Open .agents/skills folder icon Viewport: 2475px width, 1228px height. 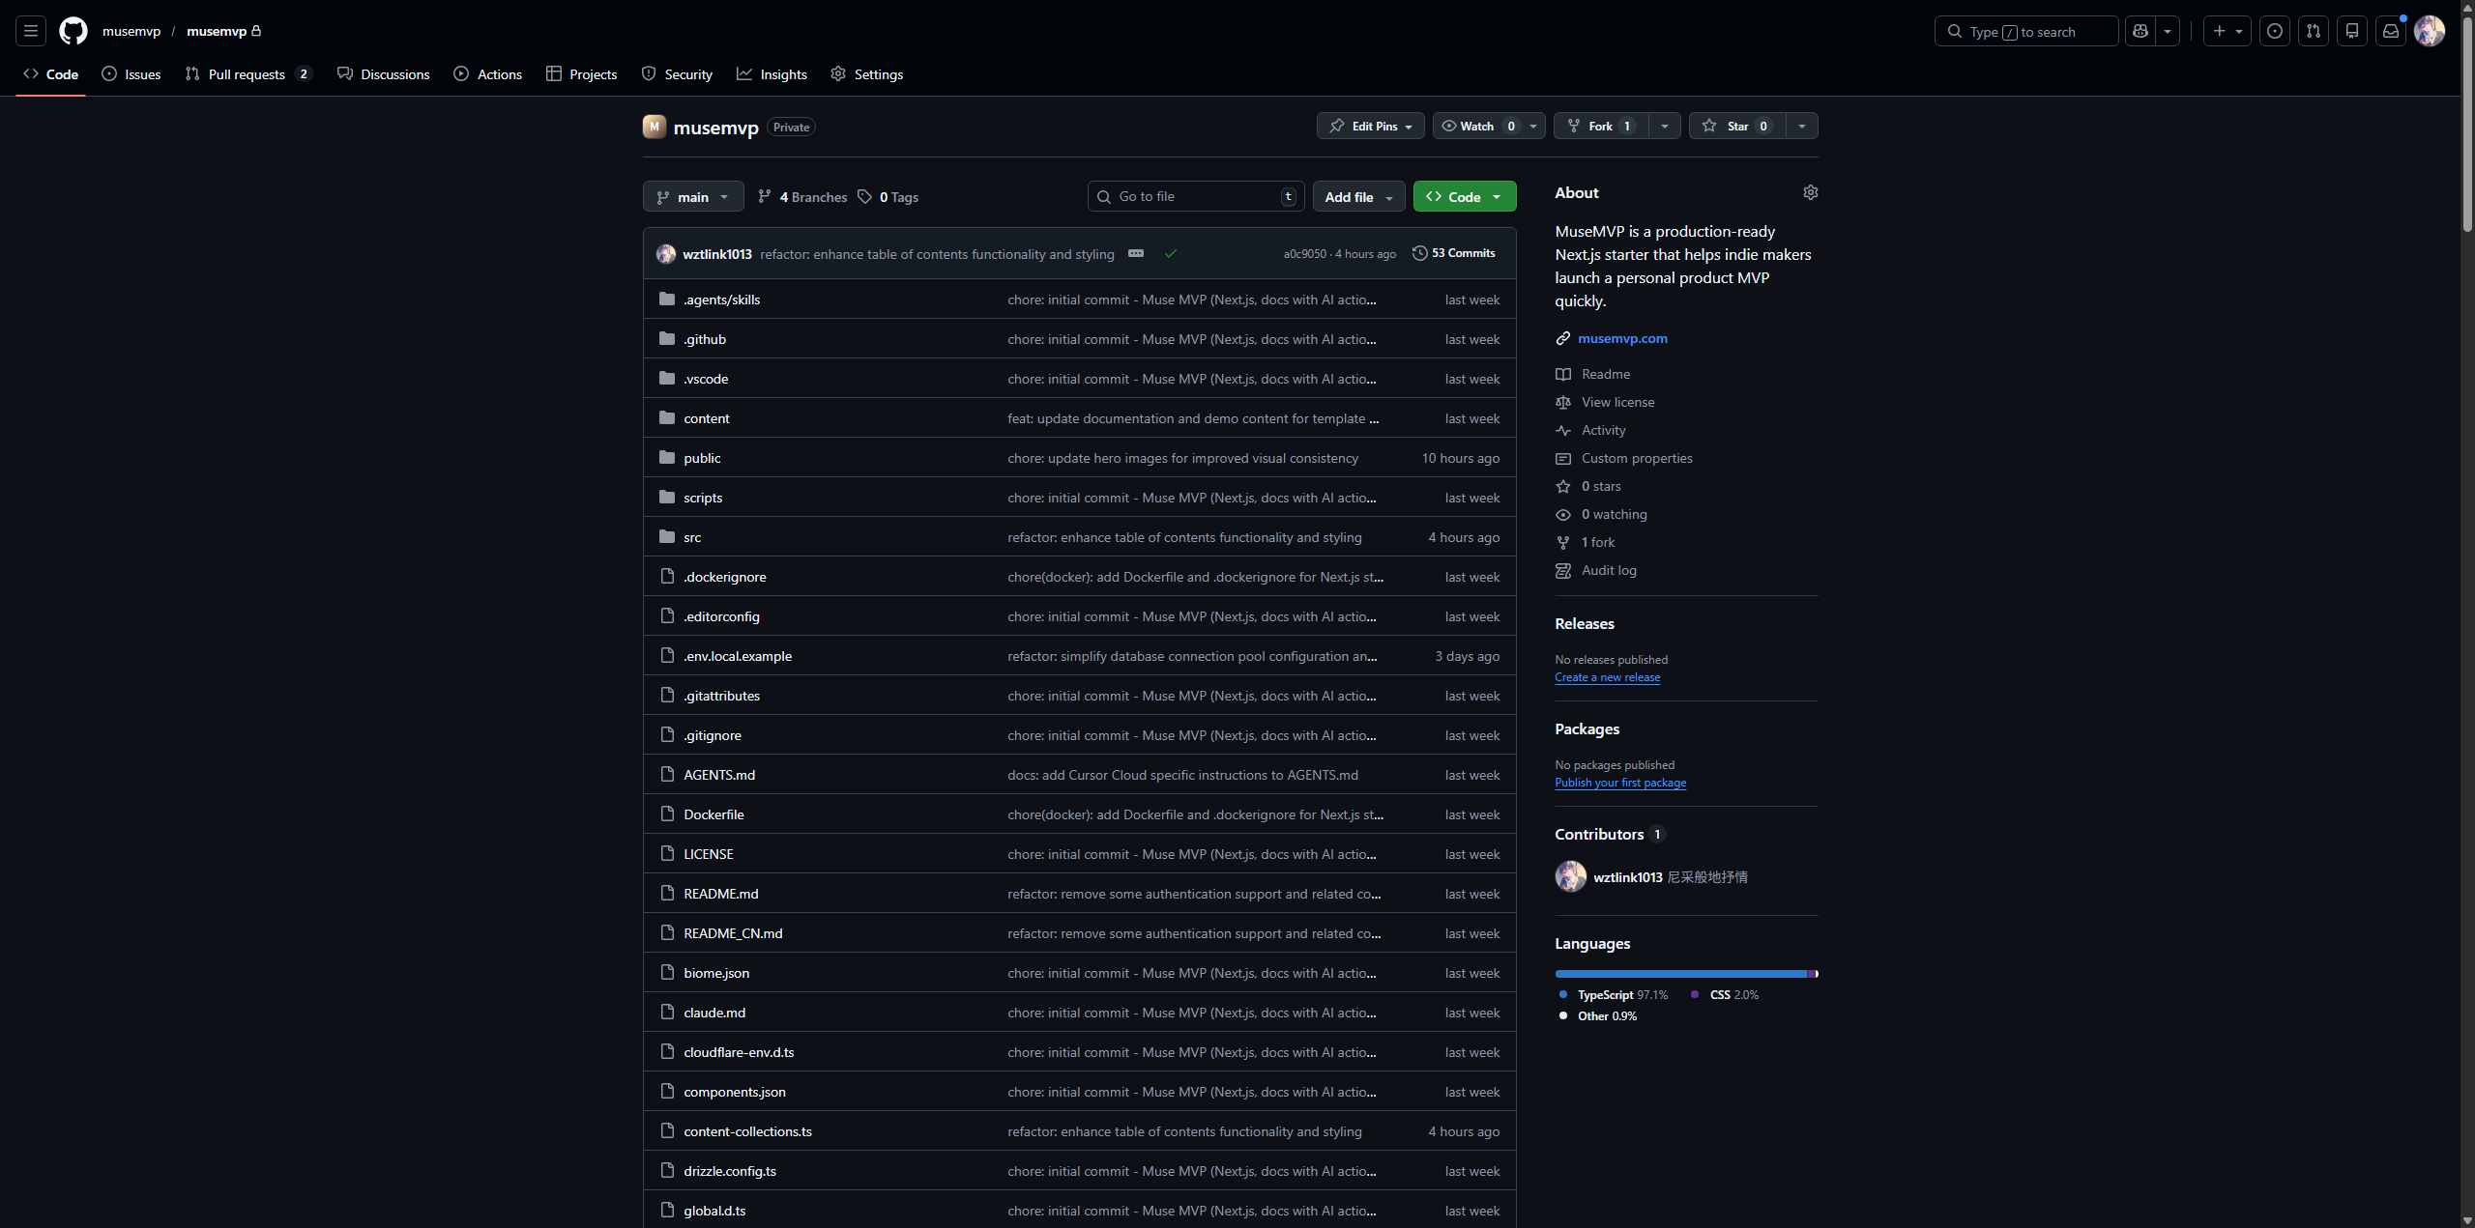[x=667, y=299]
